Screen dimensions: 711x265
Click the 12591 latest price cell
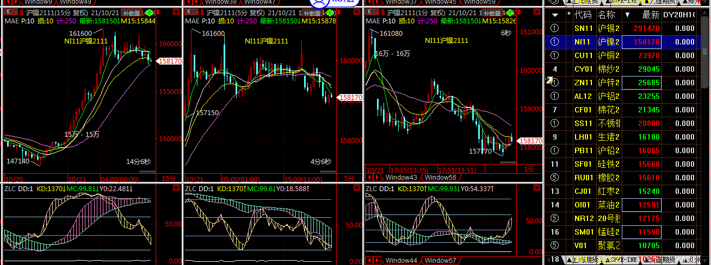(642, 205)
